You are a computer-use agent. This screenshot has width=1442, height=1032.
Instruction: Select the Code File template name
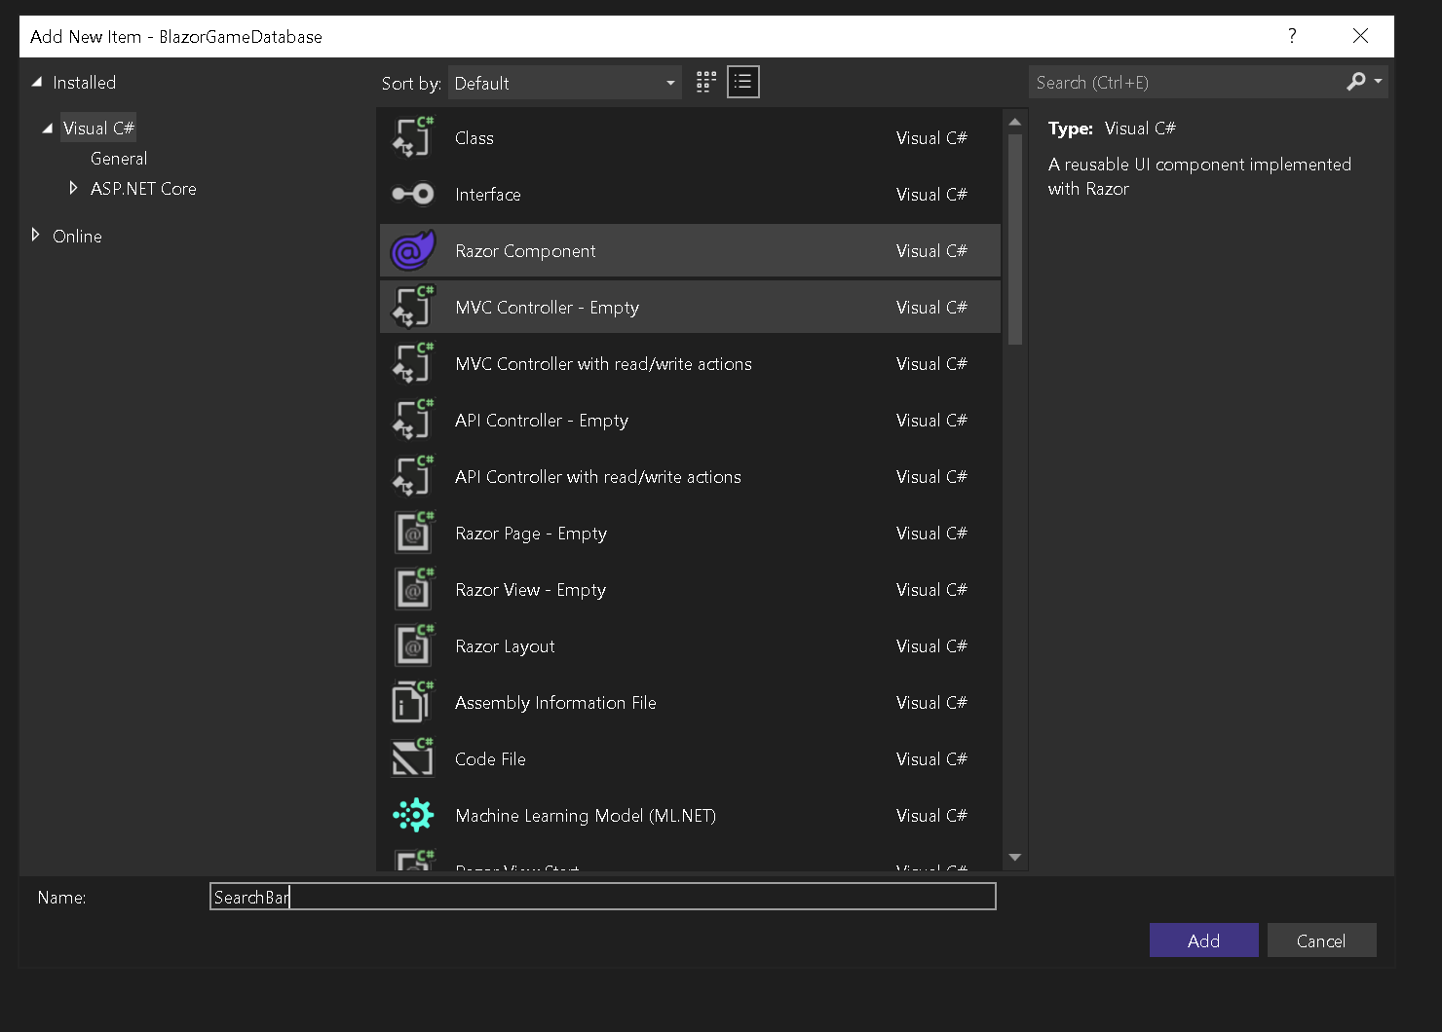point(490,759)
